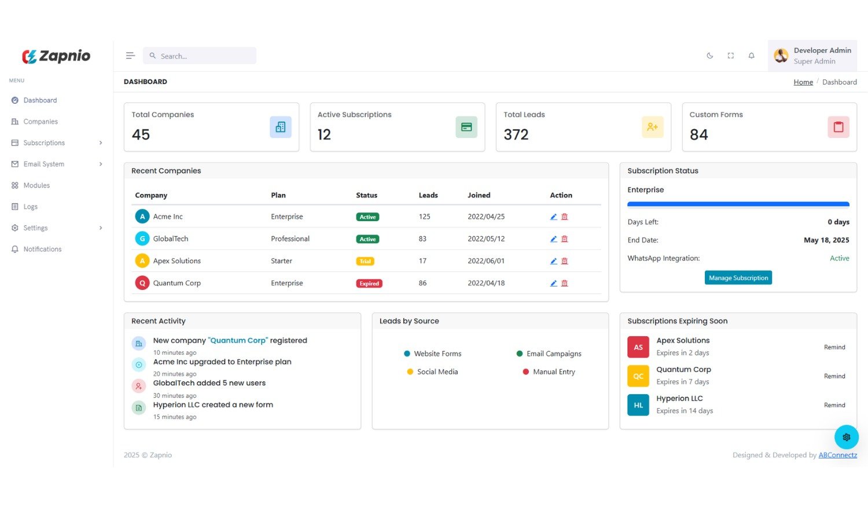
Task: Go to Modules in the sidebar
Action: pyautogui.click(x=36, y=186)
